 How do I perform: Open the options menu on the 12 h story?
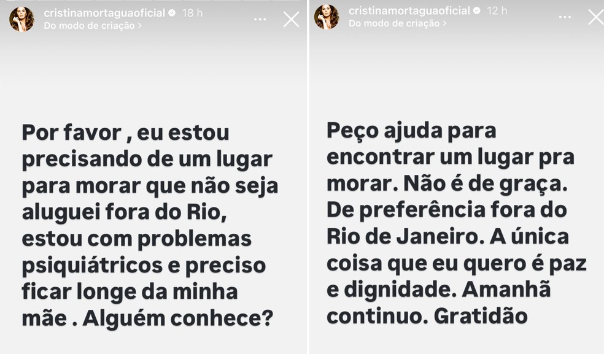pyautogui.click(x=565, y=17)
